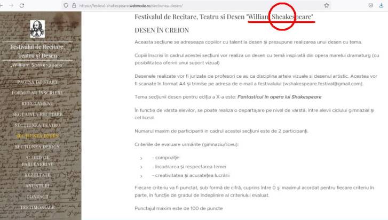Open the downloads arrow icon
This screenshot has width=388, height=220.
[381, 5]
